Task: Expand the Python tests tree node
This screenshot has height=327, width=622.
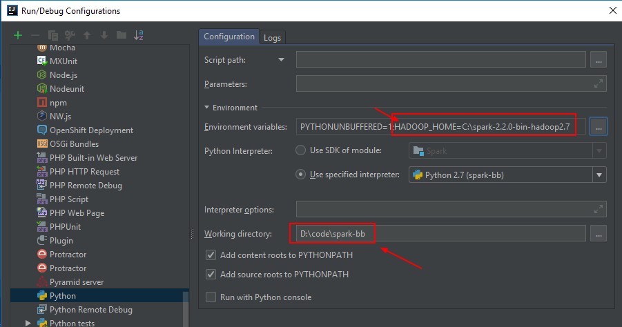Action: (x=28, y=323)
